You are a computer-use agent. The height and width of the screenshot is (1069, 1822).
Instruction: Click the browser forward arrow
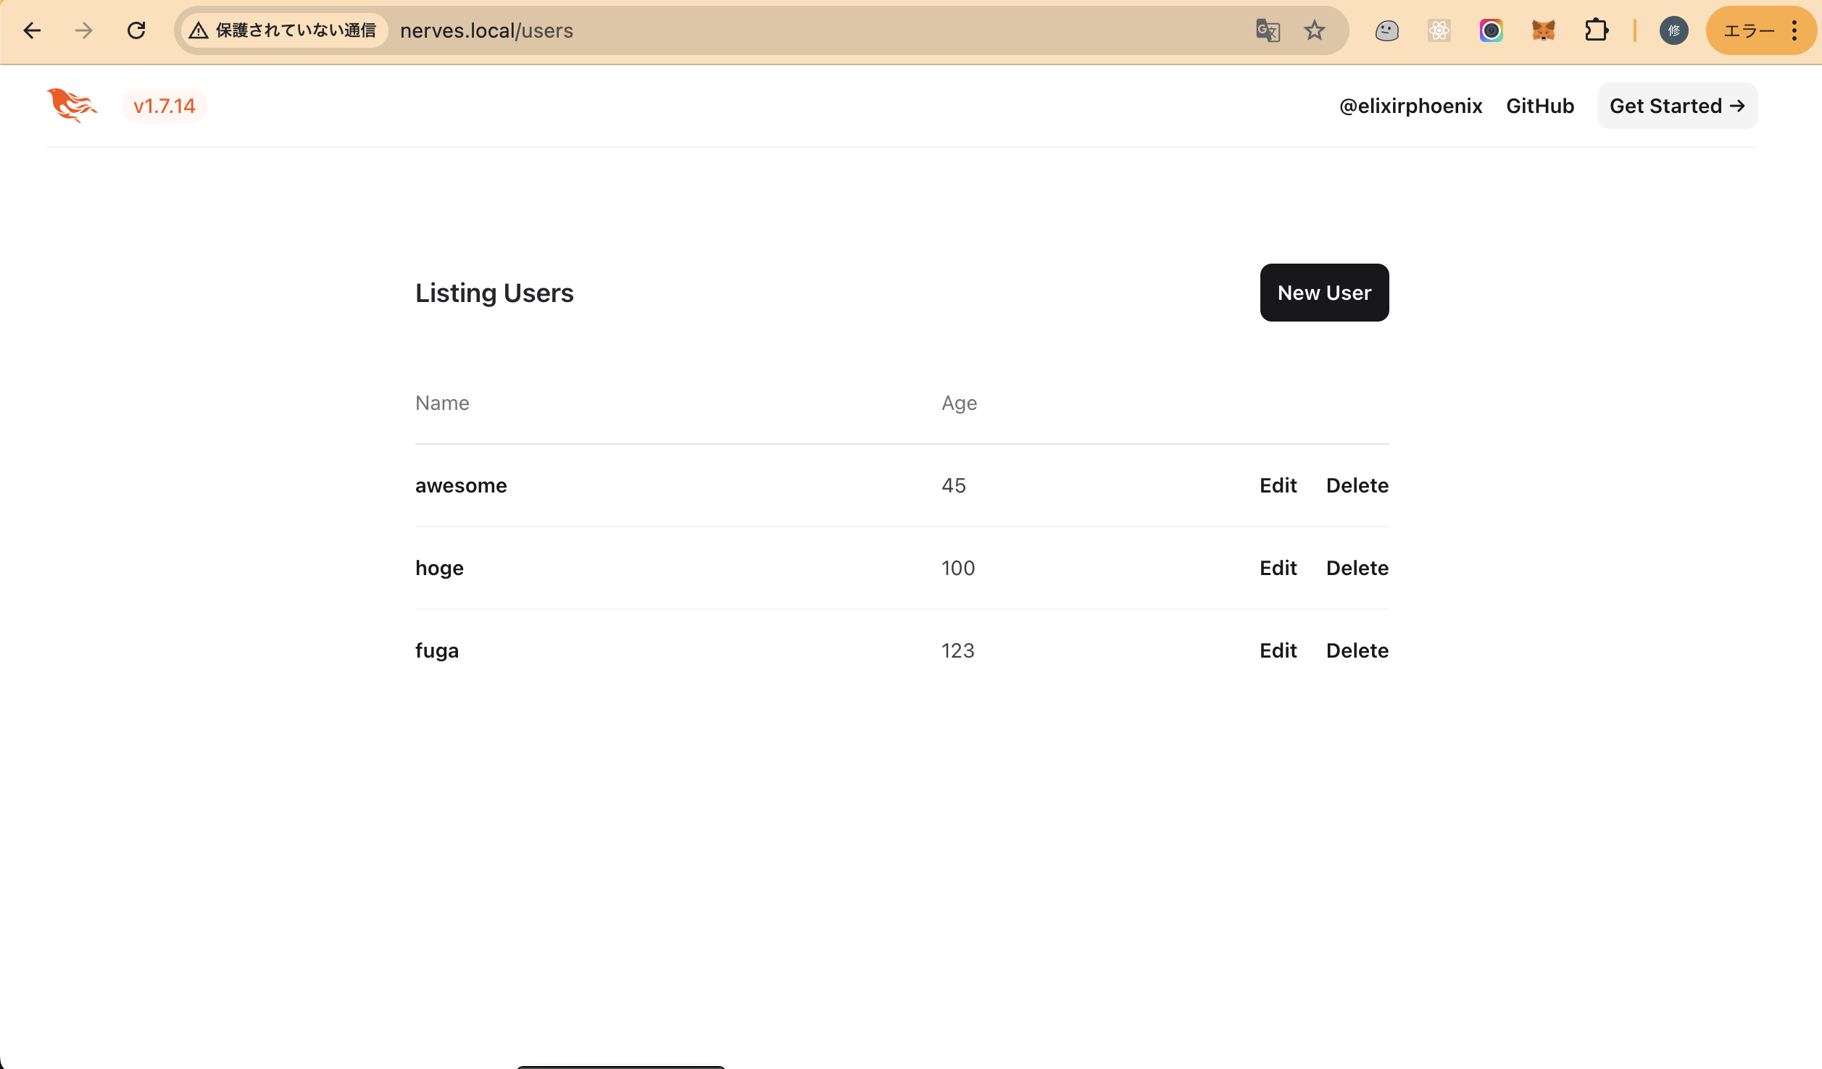click(84, 30)
